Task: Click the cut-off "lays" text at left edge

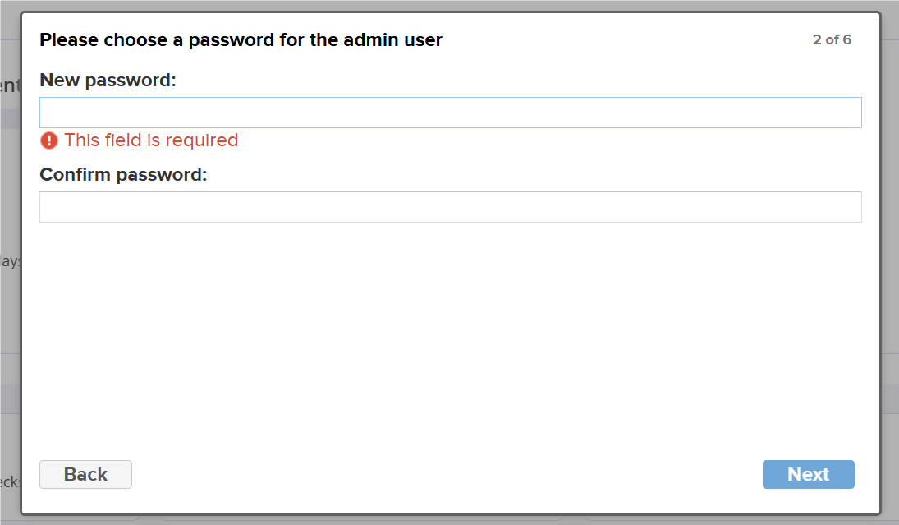Action: pyautogui.click(x=10, y=261)
